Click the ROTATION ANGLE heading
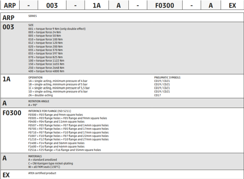This screenshot has height=179, width=244. point(39,101)
